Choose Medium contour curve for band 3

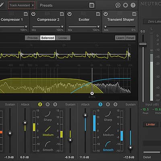click(x=108, y=131)
